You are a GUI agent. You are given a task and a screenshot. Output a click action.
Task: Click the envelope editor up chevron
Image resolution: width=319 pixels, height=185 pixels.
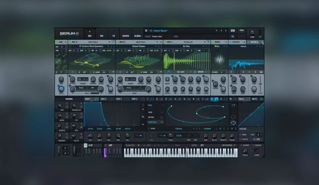pos(143,109)
